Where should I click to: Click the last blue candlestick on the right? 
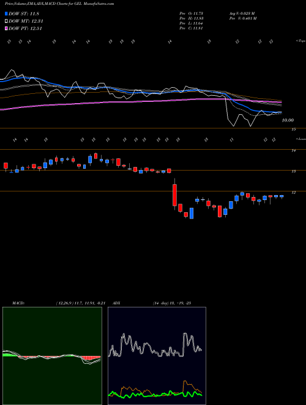pyautogui.click(x=282, y=196)
